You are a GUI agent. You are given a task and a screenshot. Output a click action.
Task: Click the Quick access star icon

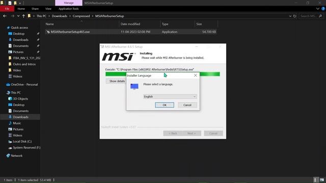[8, 27]
